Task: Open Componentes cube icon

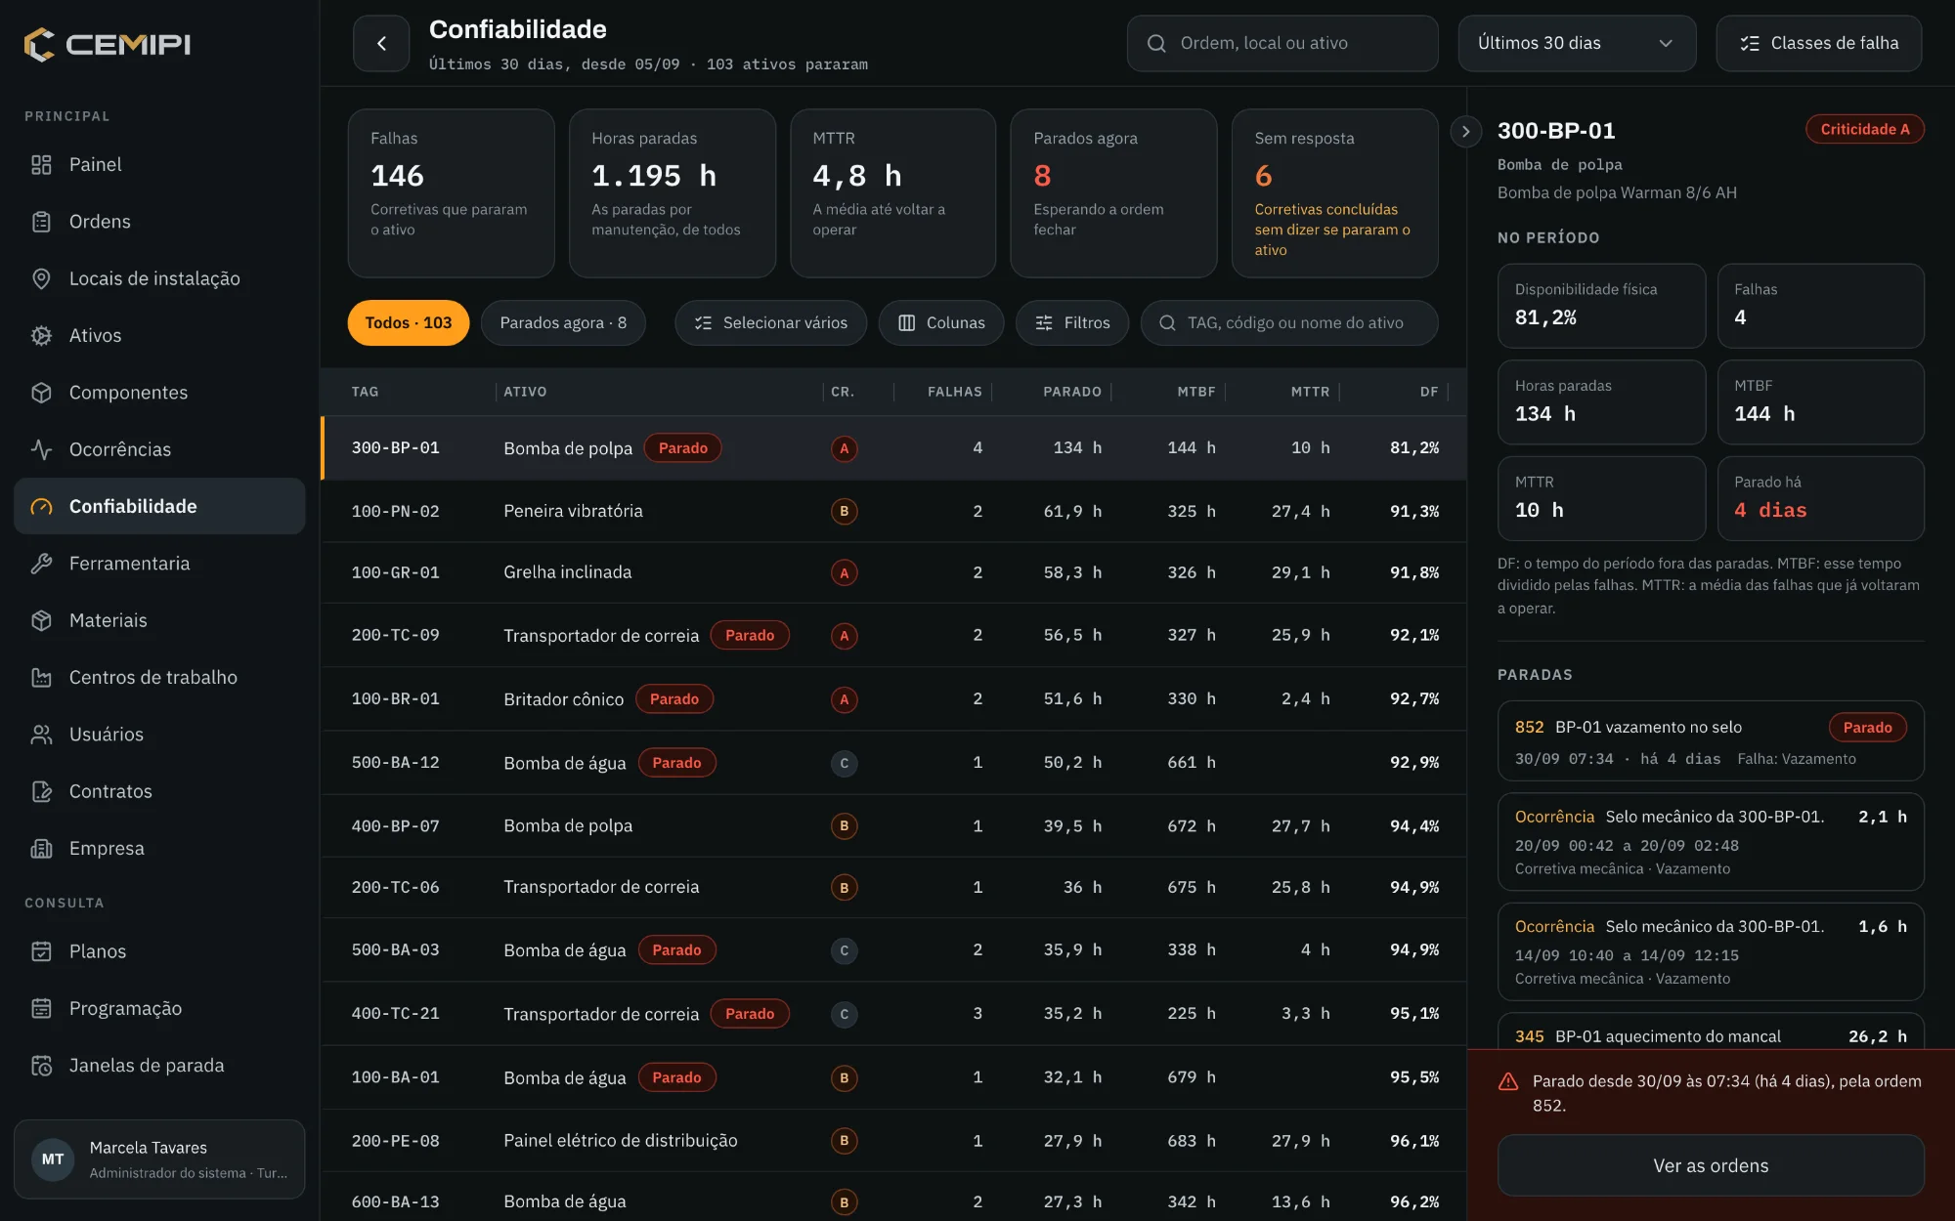Action: (x=41, y=393)
